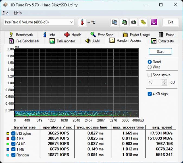
Task: Click the 10871 IOPS value
Action: click(59, 155)
